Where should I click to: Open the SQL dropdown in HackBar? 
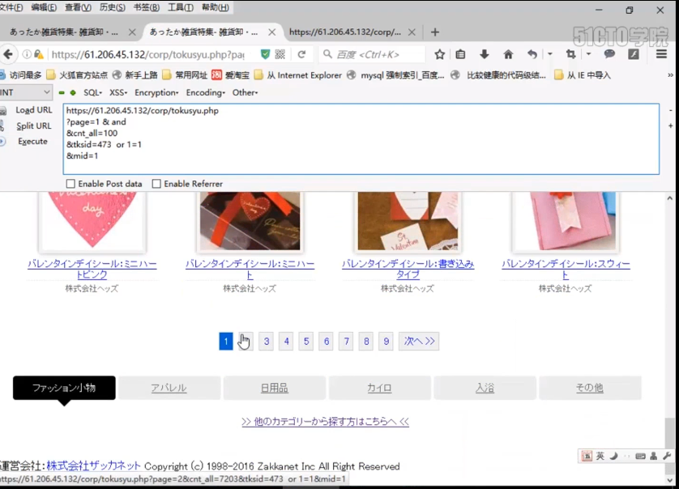tap(92, 92)
